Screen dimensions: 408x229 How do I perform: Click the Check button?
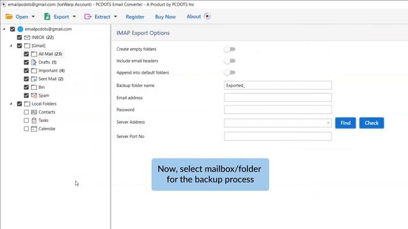(x=372, y=123)
